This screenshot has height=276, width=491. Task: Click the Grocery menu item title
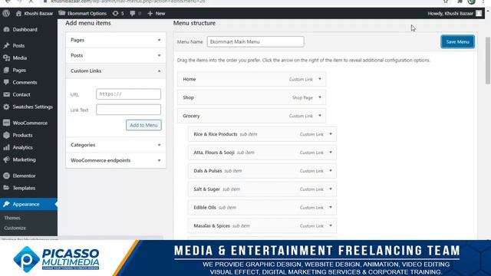click(x=191, y=116)
